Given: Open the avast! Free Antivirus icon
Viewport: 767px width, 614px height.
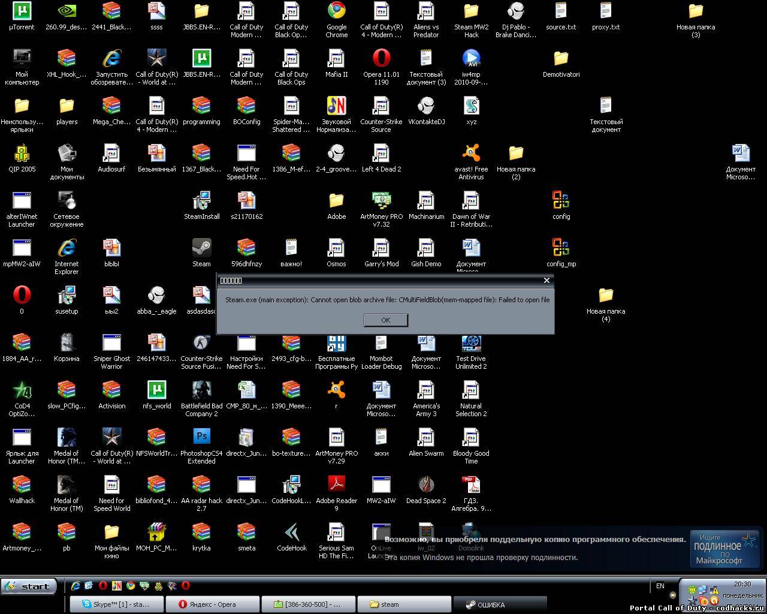Looking at the screenshot, I should pos(471,162).
